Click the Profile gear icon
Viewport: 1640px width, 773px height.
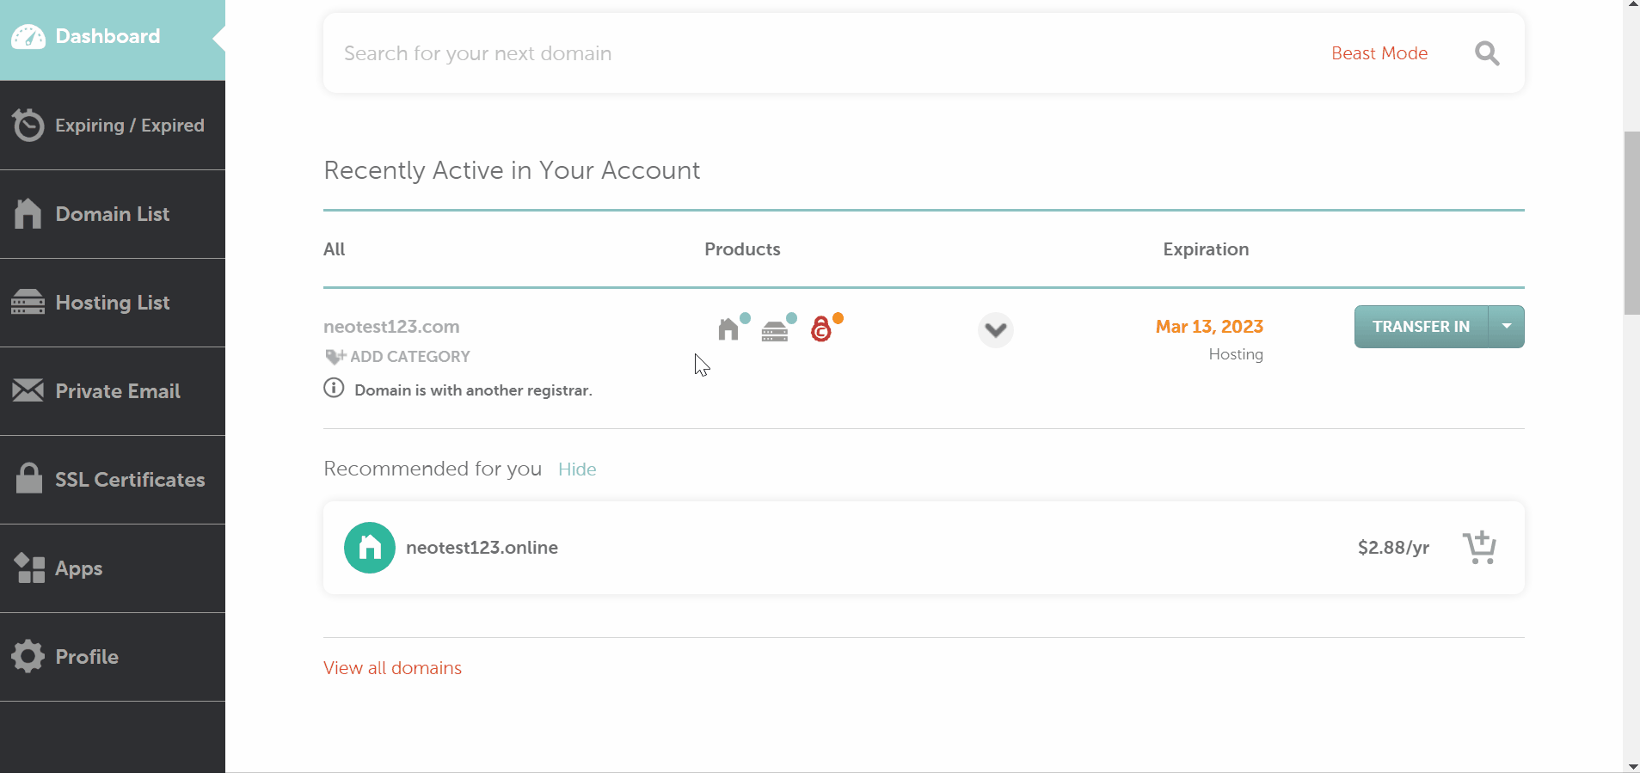click(28, 656)
